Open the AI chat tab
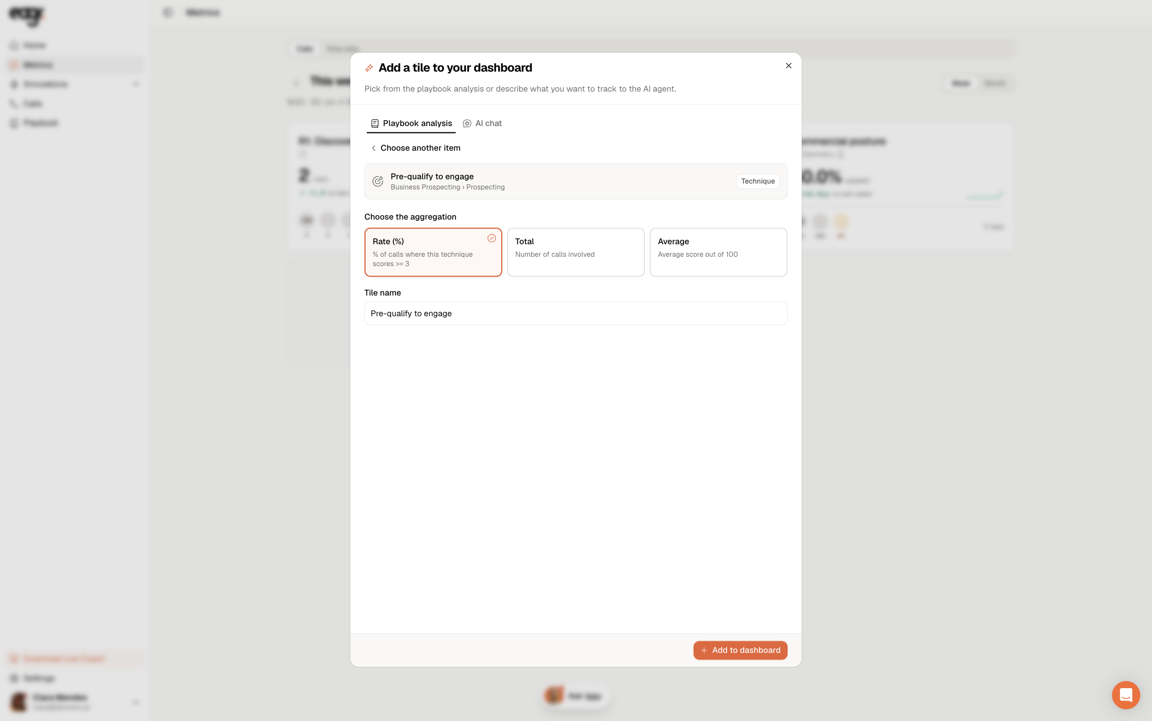 pos(482,123)
